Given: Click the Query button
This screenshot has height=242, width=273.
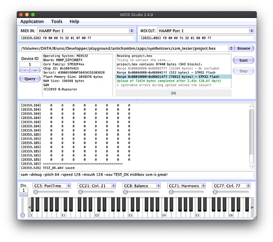Looking at the screenshot, I should tap(30, 79).
